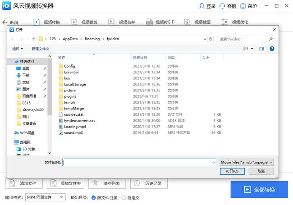Select the 视频合并 tab
Screen dimensions: 293x205
point(122,22)
